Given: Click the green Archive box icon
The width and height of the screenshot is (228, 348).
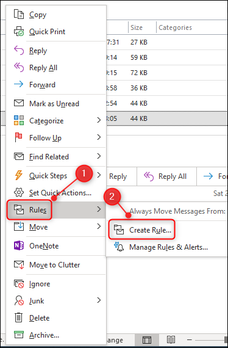Looking at the screenshot, I should click(19, 335).
